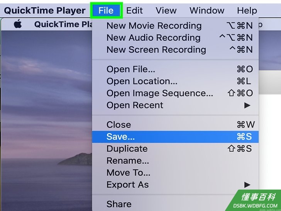Expand the Open Recent submenu
Screen dimensions: 281x211
tap(175, 105)
